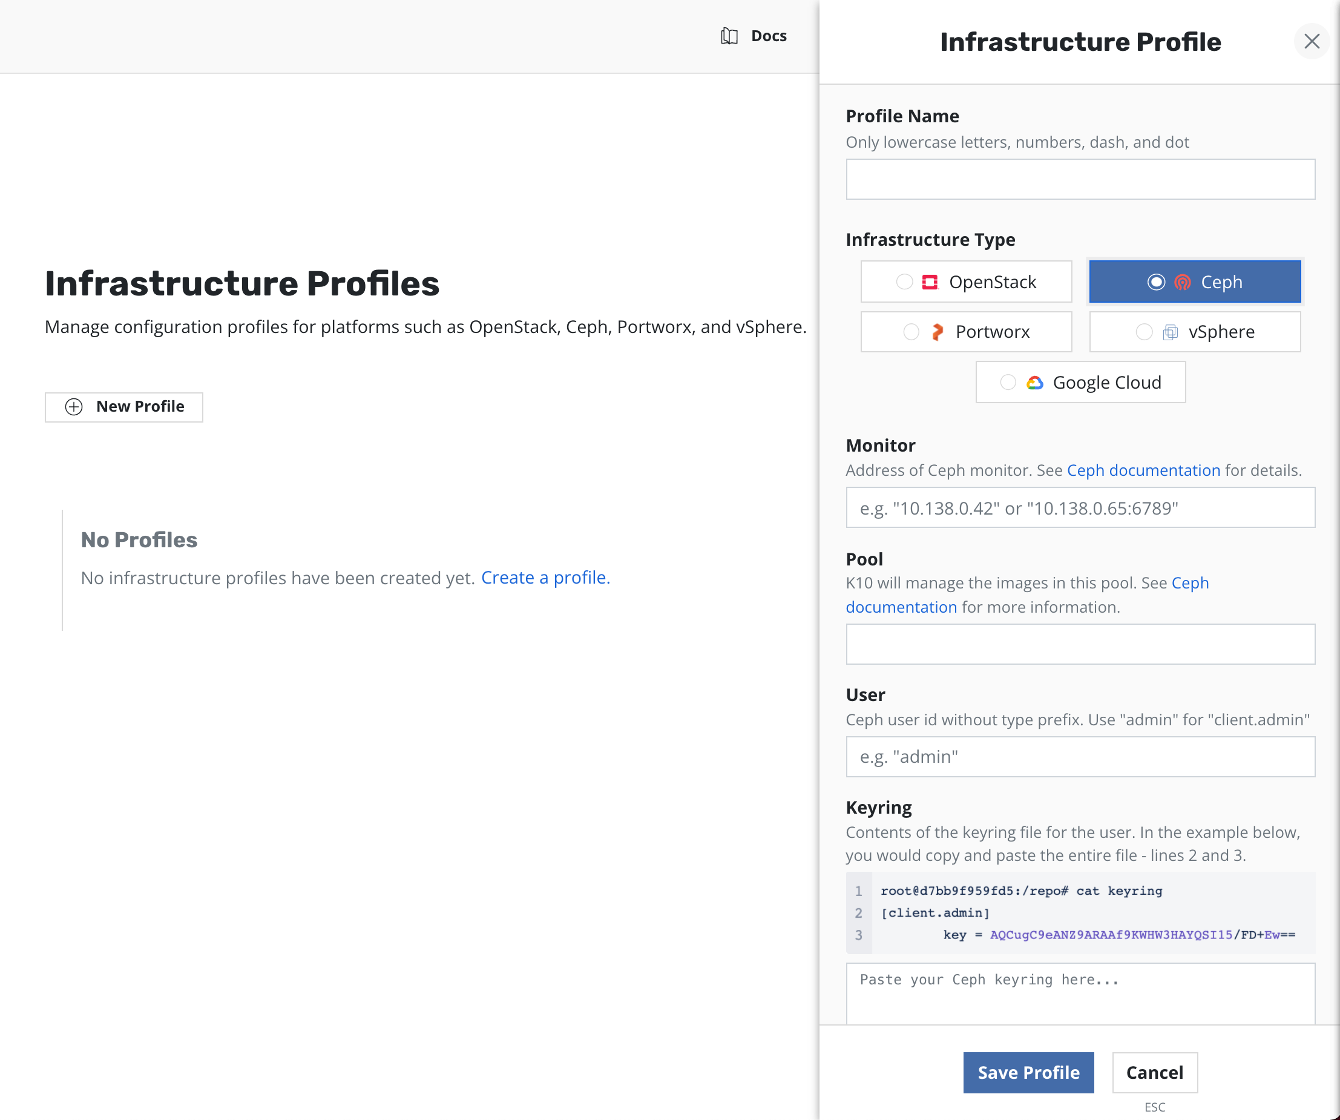Click the Docs book icon
Screen dimensions: 1340x1120
click(729, 36)
